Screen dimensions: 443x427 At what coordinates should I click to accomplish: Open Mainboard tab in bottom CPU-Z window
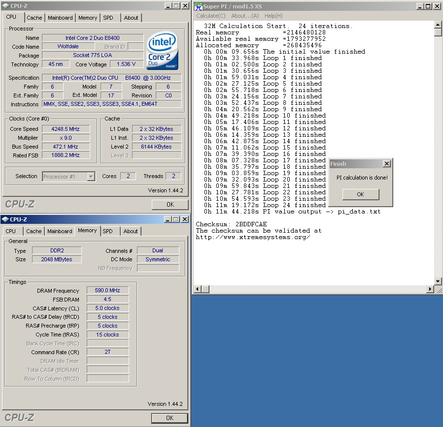tap(60, 231)
